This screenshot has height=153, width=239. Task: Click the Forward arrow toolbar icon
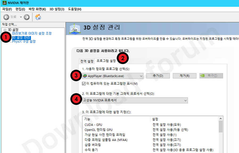tap(27, 17)
